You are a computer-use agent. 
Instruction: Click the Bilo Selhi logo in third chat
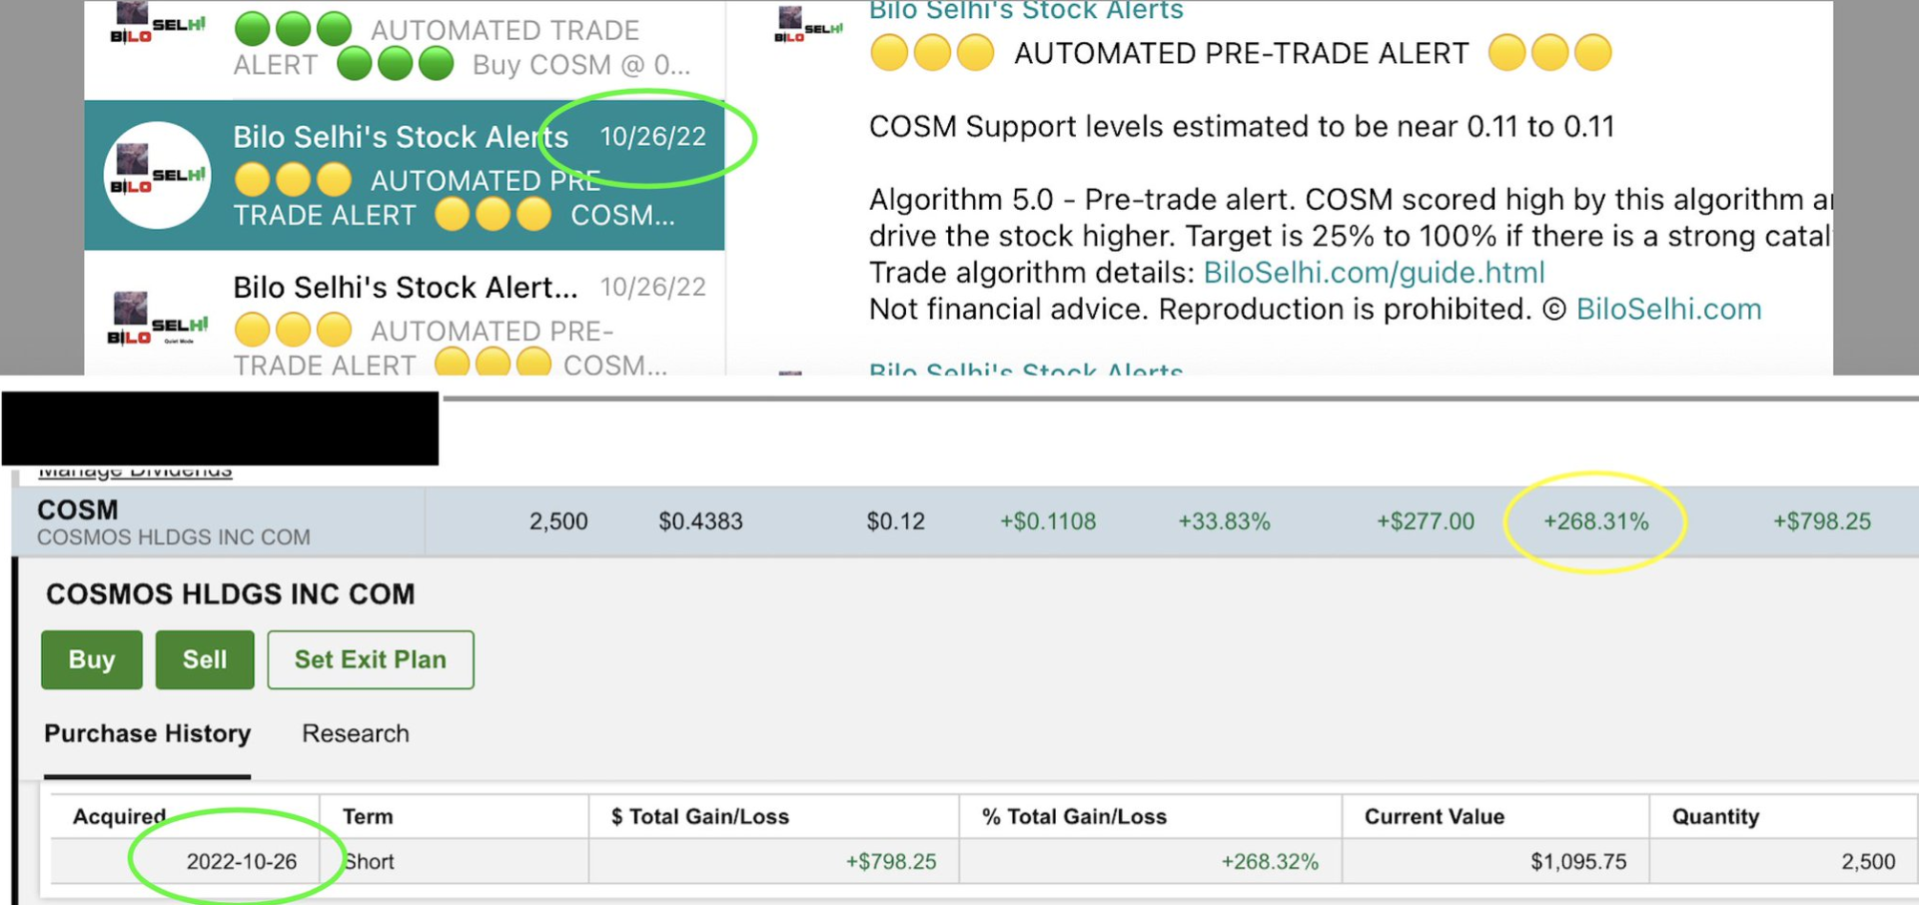coord(157,320)
